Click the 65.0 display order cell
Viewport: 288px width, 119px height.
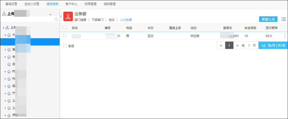tap(269, 36)
